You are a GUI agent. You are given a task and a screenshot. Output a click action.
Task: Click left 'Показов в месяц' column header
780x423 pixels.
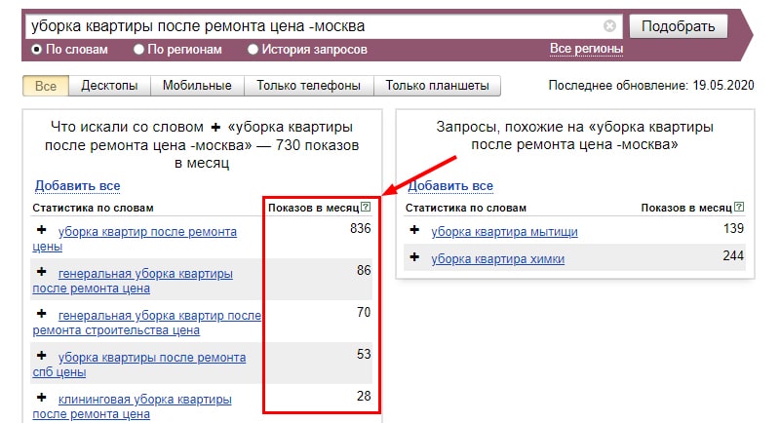tap(313, 208)
